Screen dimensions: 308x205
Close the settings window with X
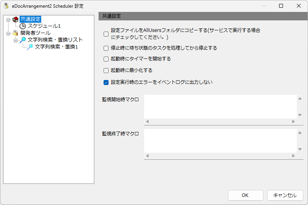pos(299,6)
